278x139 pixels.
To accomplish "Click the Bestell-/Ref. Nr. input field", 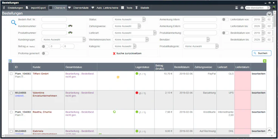I will [54, 20].
